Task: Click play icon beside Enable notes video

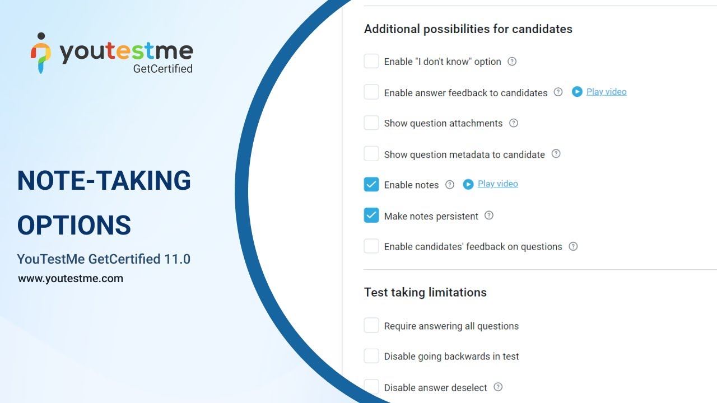Action: 468,184
